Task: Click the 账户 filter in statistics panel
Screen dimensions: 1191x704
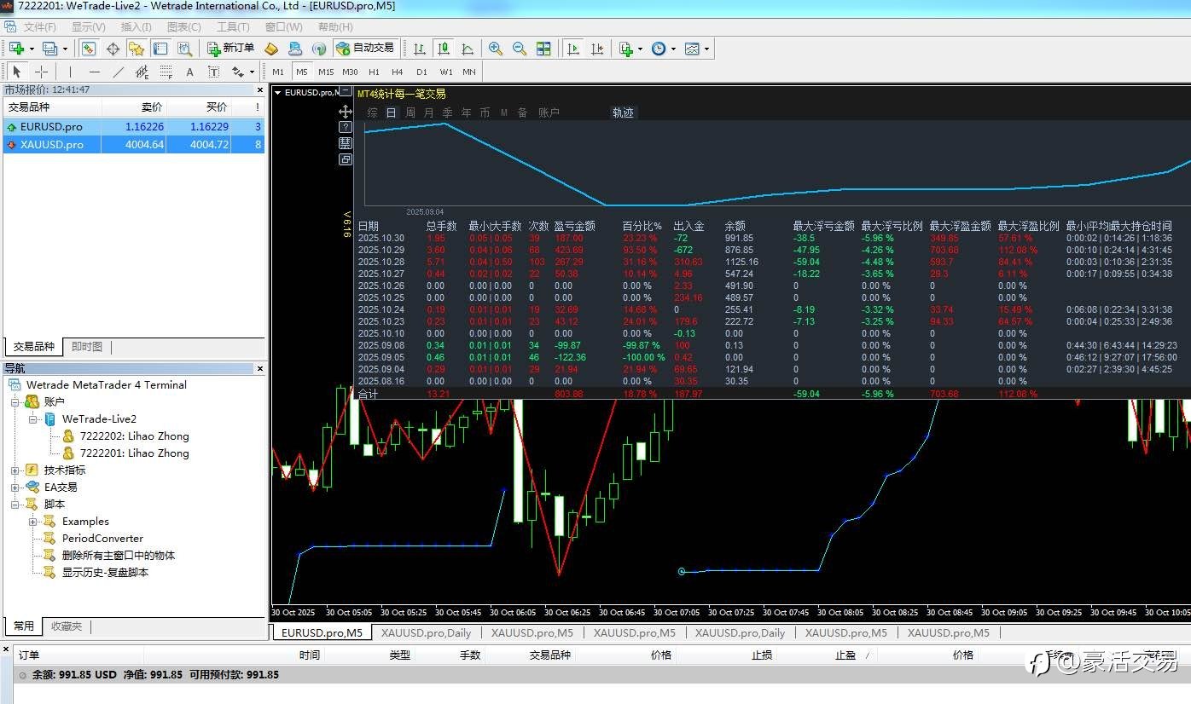Action: click(x=549, y=113)
